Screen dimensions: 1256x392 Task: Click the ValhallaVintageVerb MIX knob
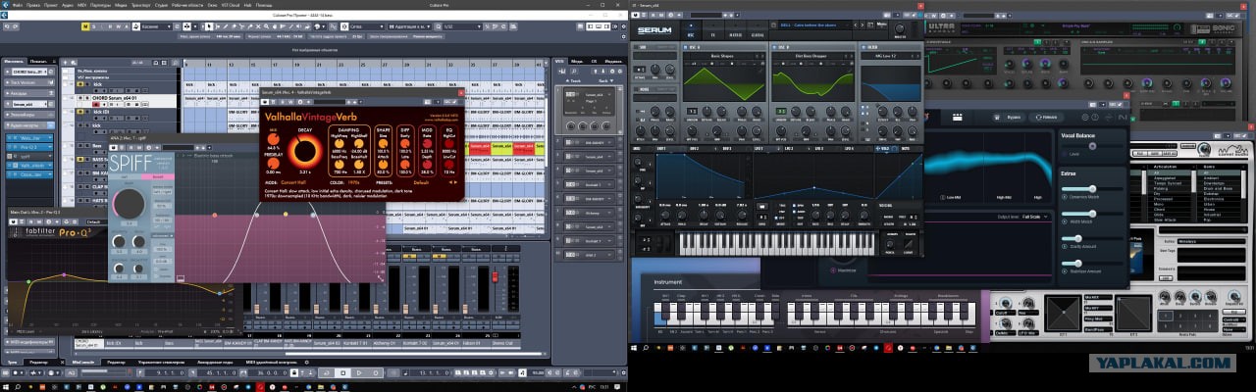[x=274, y=139]
